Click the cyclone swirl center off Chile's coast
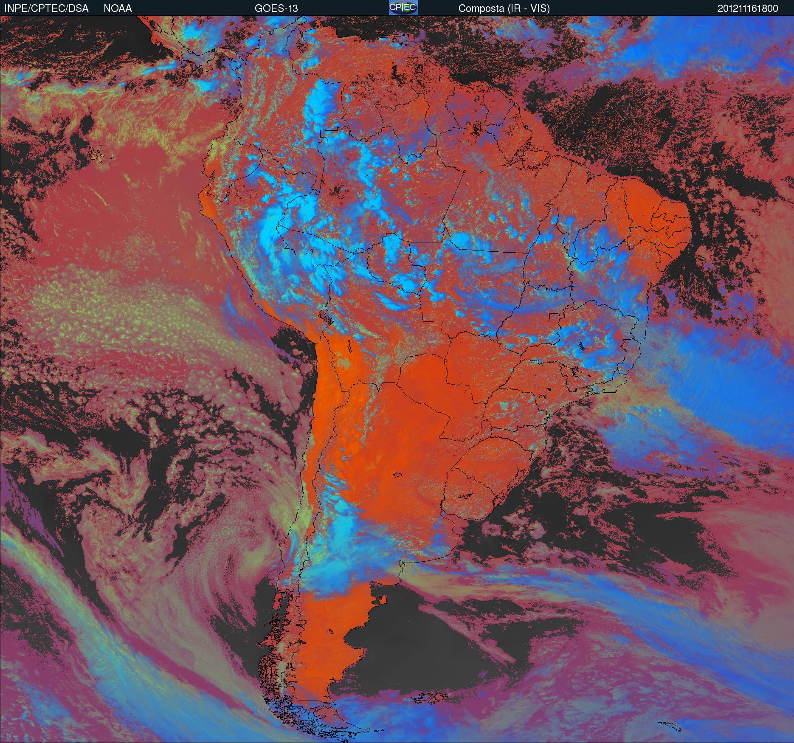 (255, 552)
